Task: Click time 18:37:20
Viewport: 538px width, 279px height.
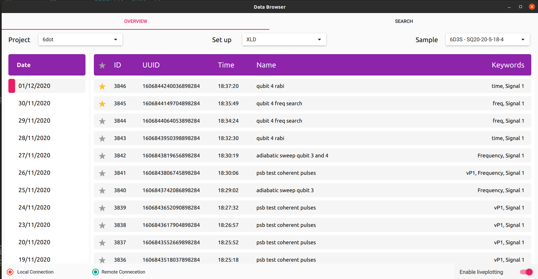Action: (228, 86)
